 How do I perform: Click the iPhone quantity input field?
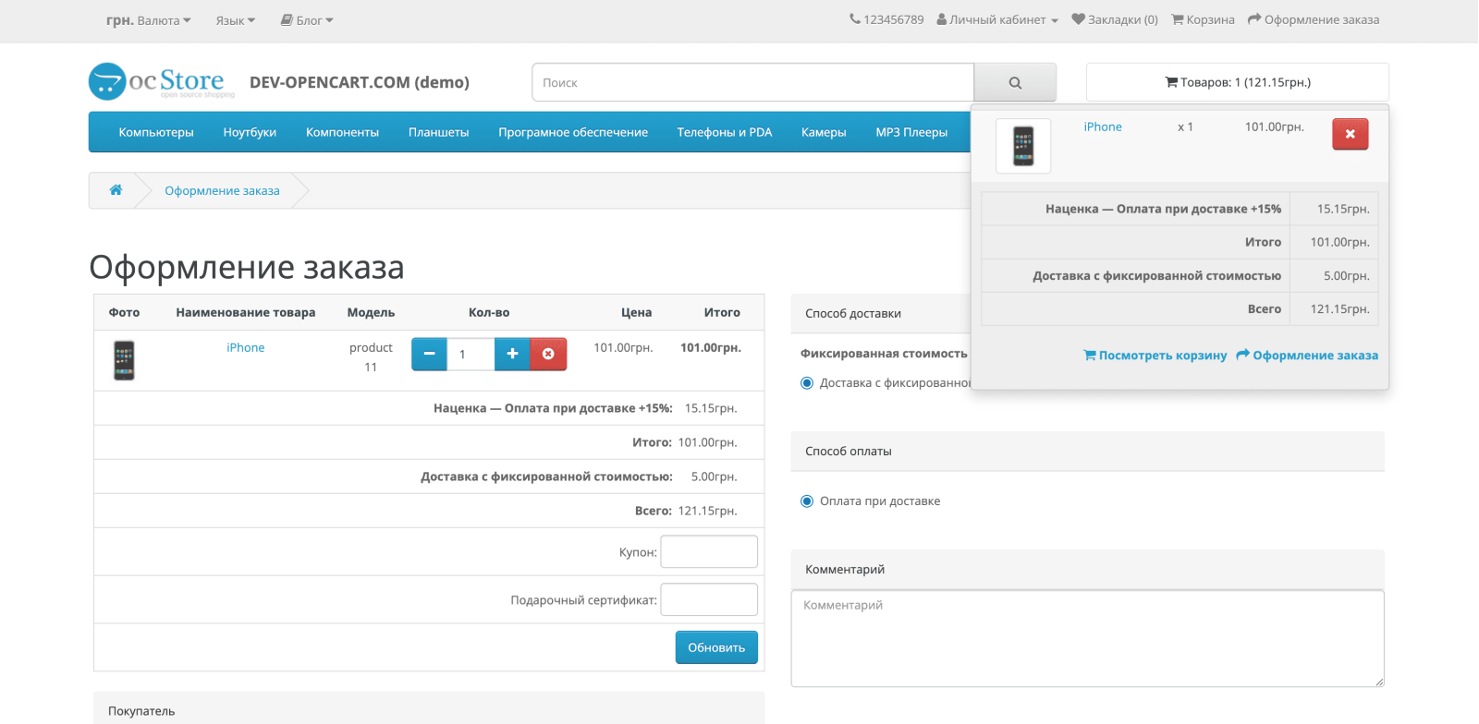coord(471,354)
